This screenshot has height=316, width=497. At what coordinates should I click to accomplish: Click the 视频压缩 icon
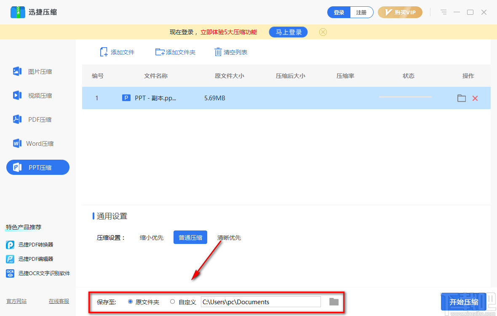[17, 95]
